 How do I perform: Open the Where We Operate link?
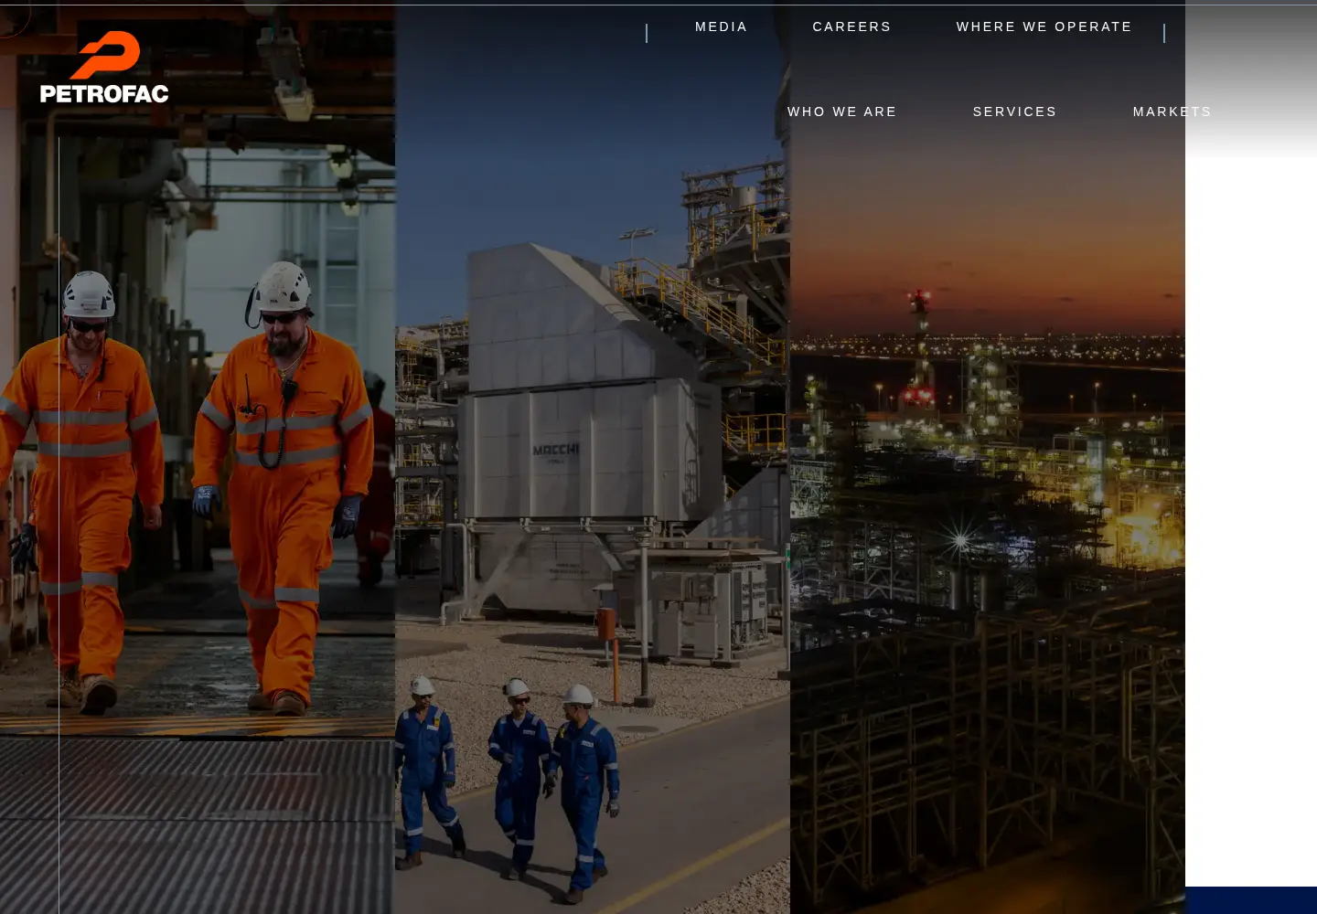click(1044, 27)
